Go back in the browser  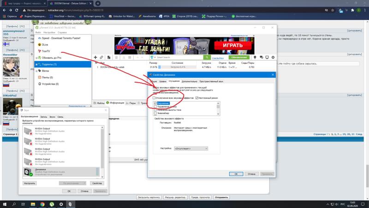4,10
